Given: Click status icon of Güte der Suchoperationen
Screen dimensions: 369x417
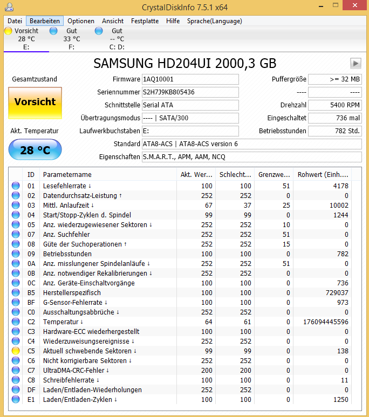Looking at the screenshot, I should 16,244.
